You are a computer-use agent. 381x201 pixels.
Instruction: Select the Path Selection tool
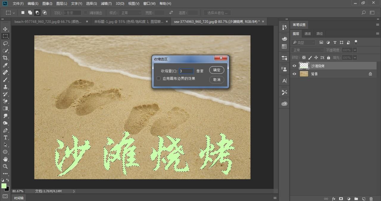point(5,145)
